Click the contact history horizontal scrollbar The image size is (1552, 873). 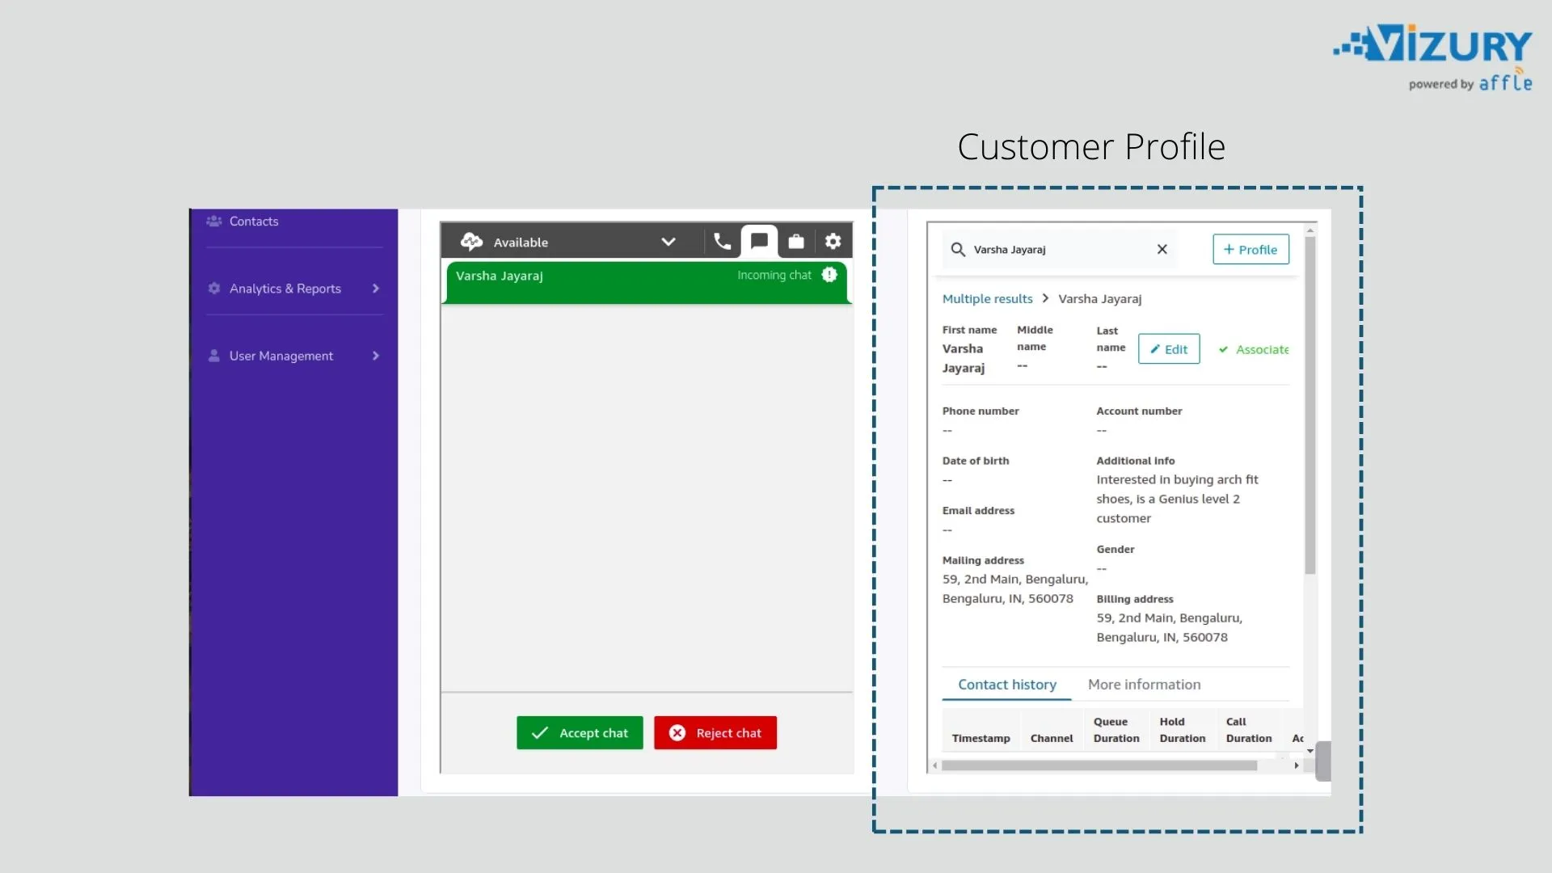coord(1099,765)
